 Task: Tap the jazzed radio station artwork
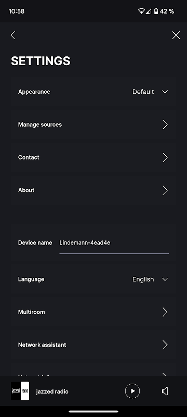pyautogui.click(x=20, y=391)
